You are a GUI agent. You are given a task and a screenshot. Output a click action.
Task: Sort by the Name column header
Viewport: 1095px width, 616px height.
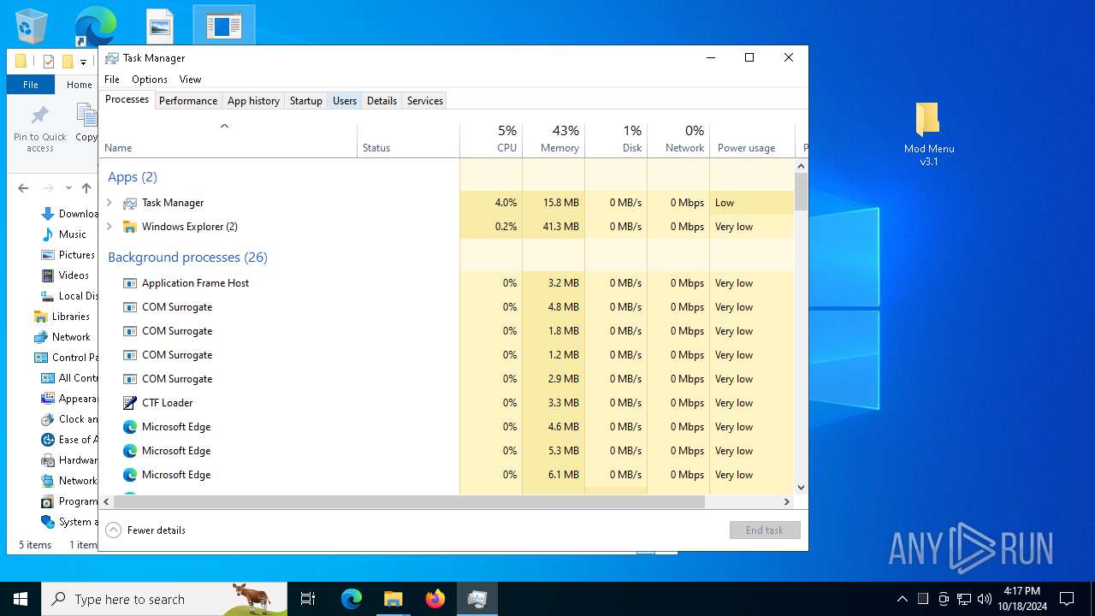coord(228,140)
